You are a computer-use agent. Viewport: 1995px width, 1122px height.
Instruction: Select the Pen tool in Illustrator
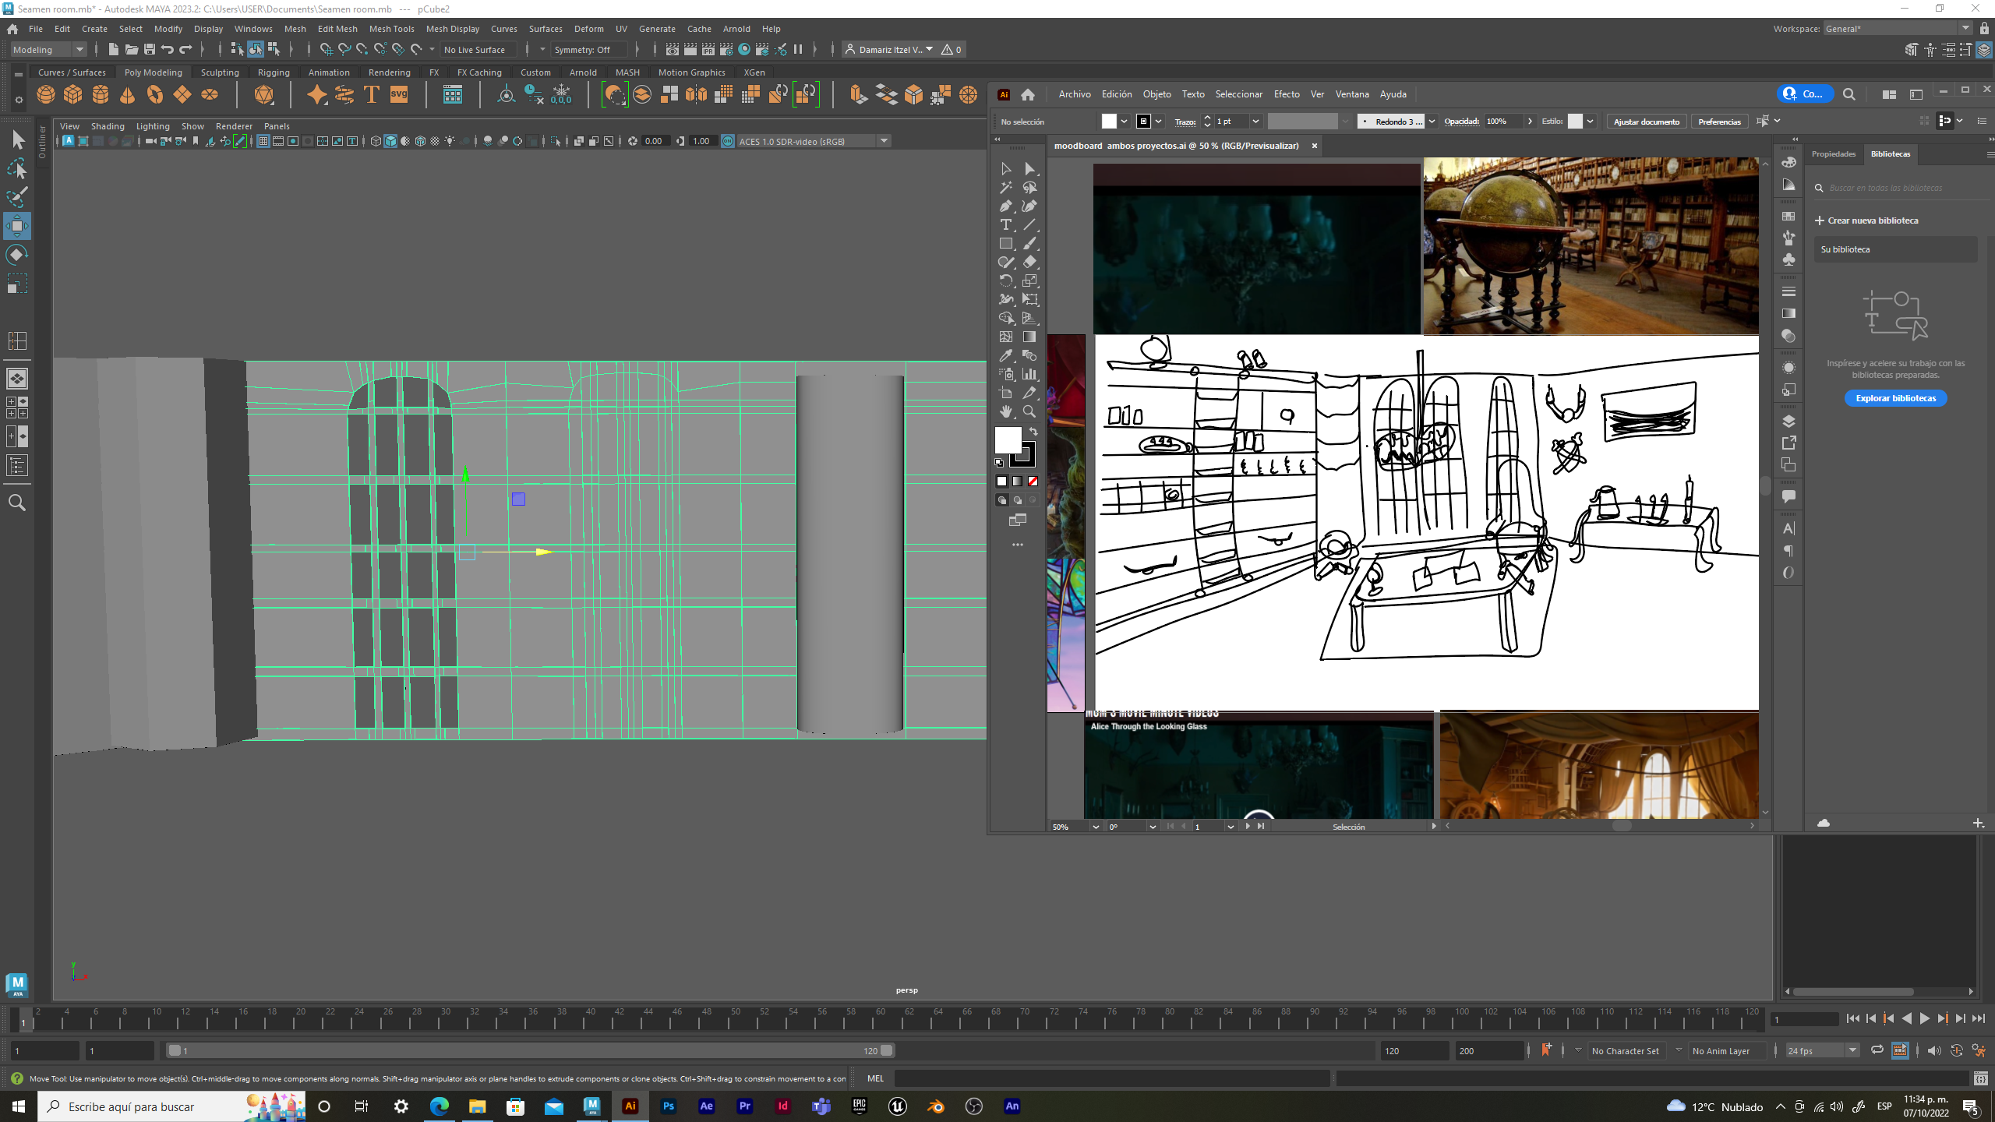1006,206
